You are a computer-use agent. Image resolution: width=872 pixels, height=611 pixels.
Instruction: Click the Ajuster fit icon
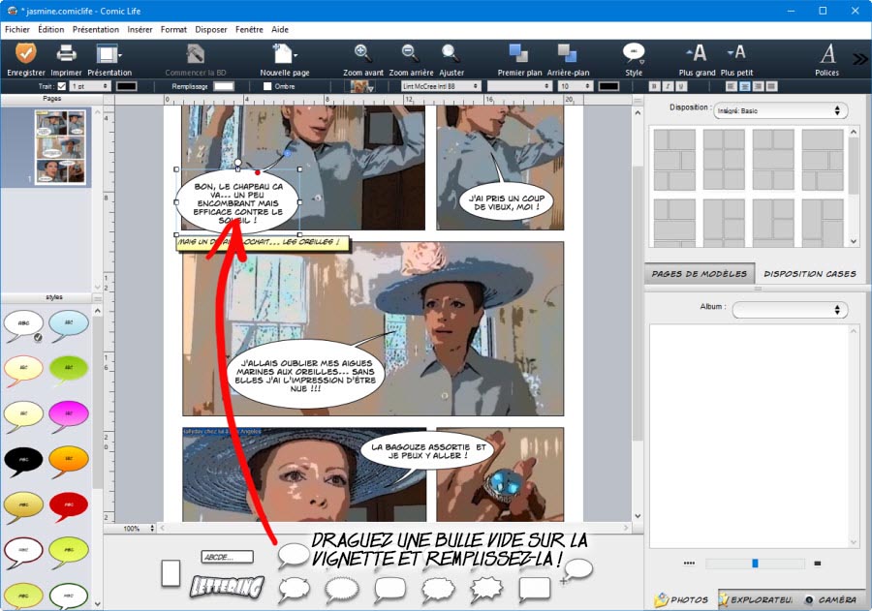point(450,53)
